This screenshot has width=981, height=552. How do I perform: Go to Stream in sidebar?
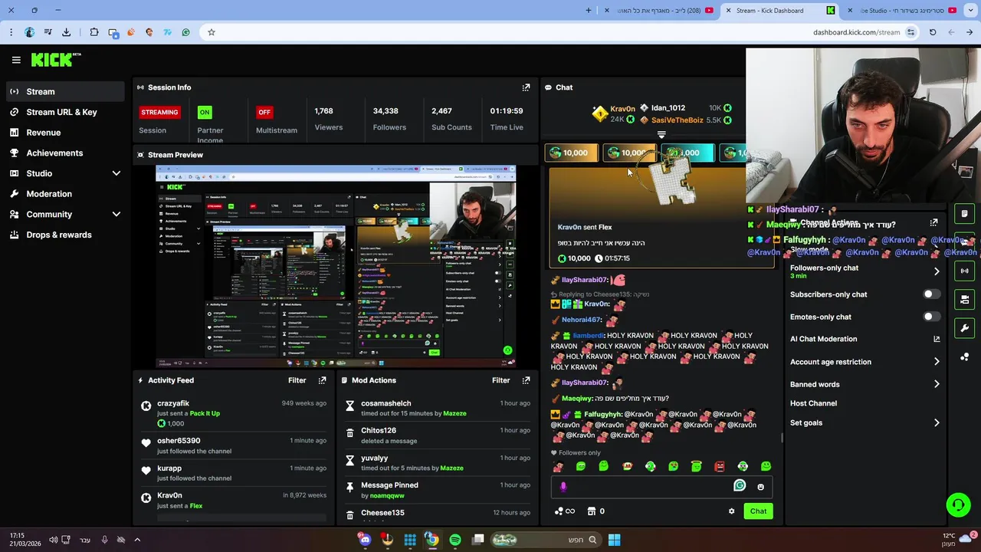pos(64,91)
